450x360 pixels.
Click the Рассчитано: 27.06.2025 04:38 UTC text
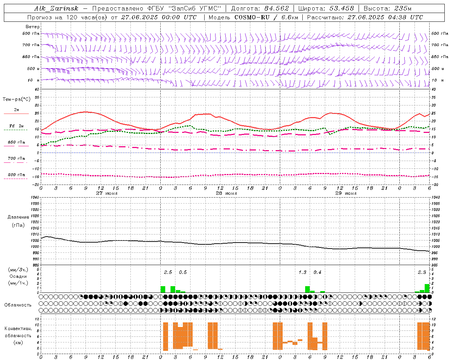coord(365,17)
